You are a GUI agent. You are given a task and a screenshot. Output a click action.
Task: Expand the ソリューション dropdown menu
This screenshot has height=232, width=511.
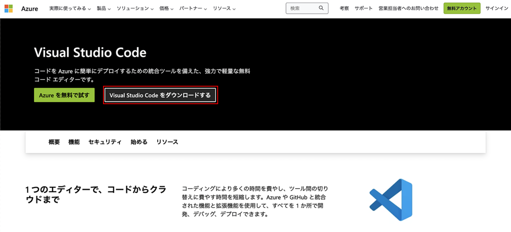tap(135, 8)
